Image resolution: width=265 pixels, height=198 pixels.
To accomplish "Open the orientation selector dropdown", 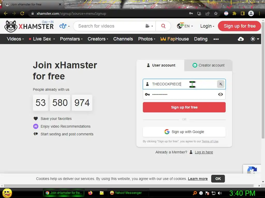I will (64, 26).
